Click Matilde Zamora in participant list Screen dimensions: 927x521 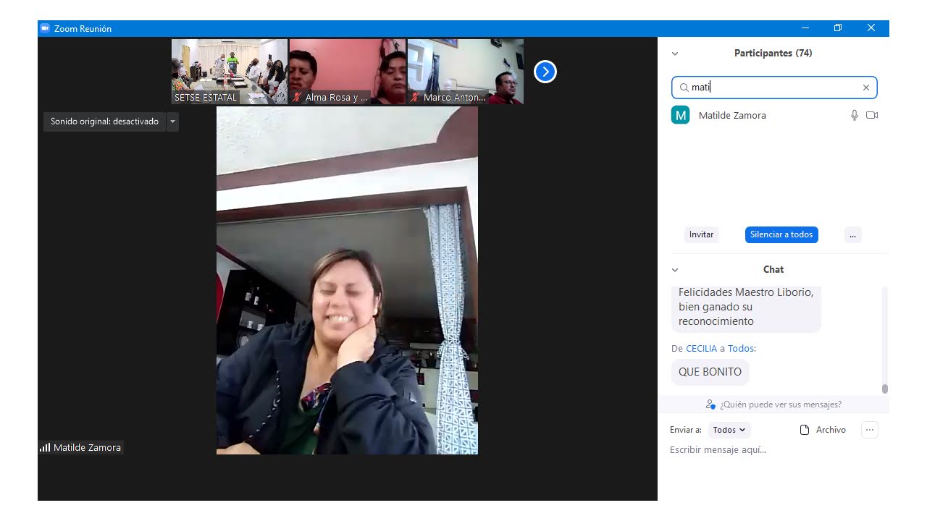point(774,115)
